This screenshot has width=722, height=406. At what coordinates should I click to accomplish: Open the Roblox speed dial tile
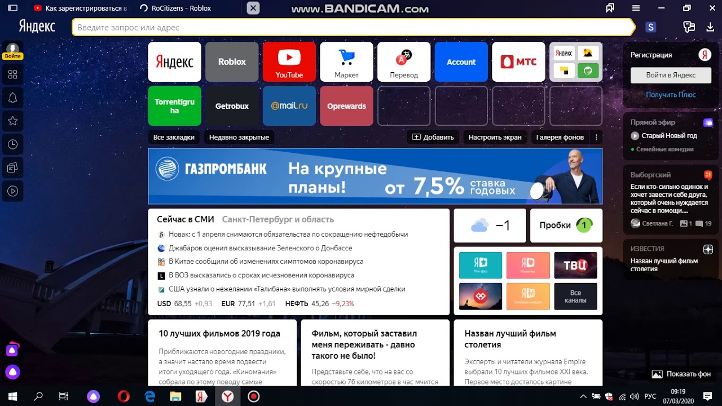[232, 62]
